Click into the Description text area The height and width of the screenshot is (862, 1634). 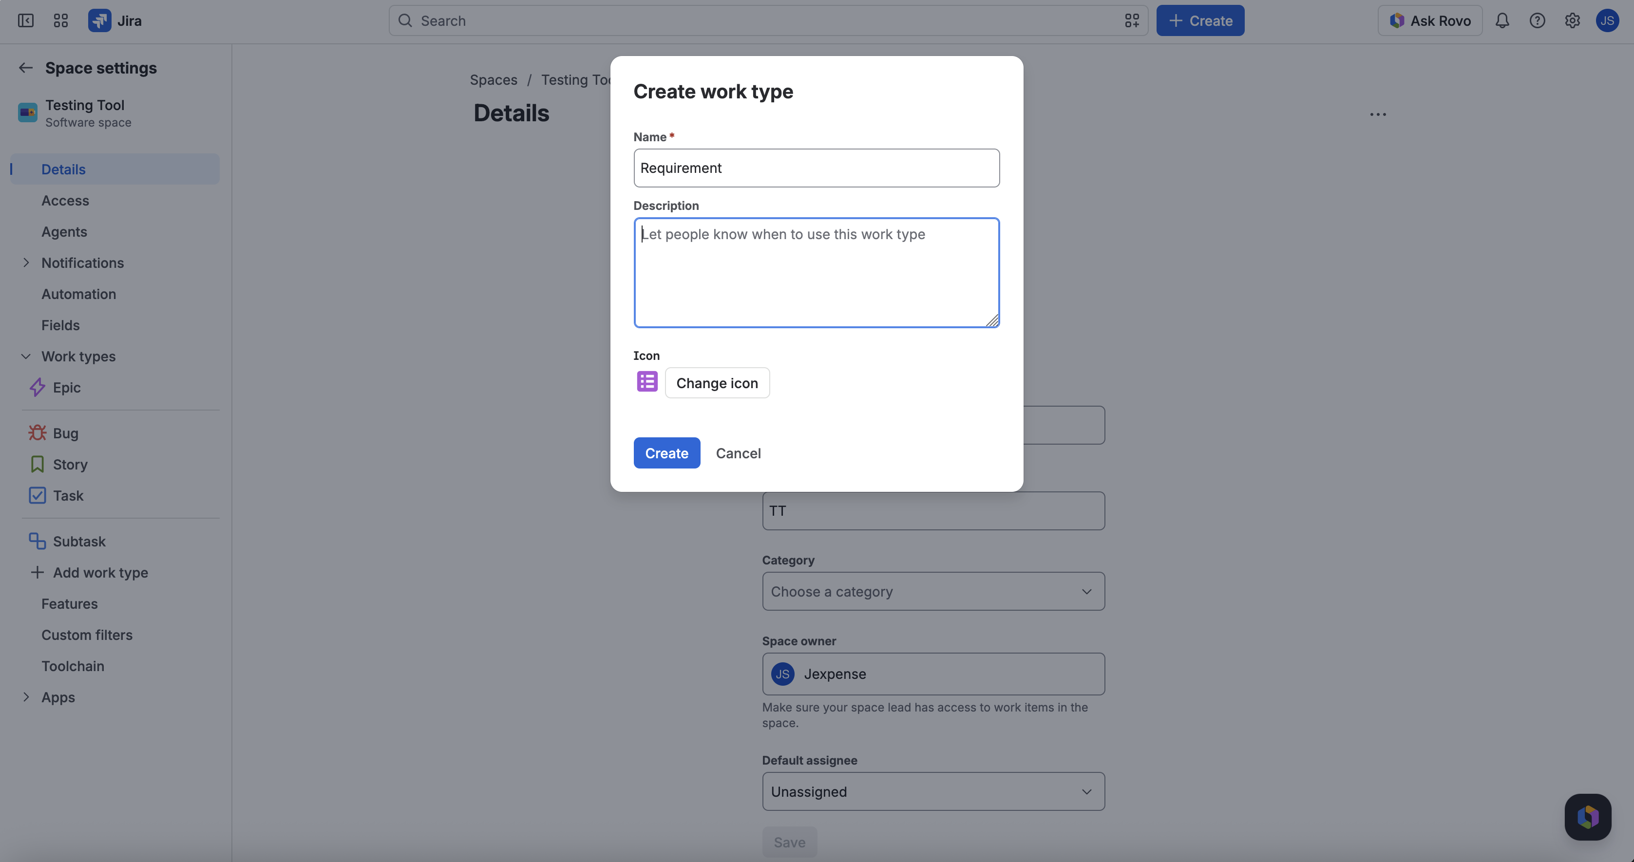pos(817,273)
